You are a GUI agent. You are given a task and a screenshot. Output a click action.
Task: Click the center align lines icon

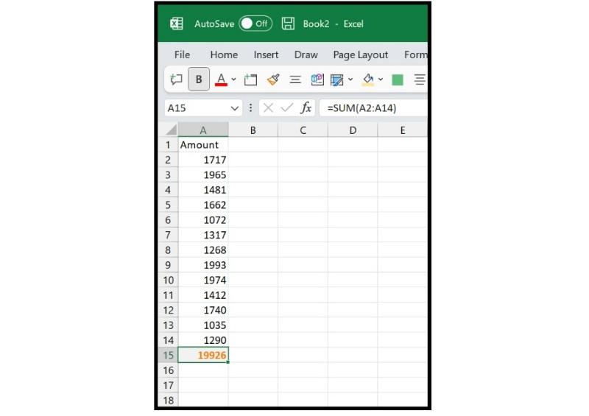295,80
